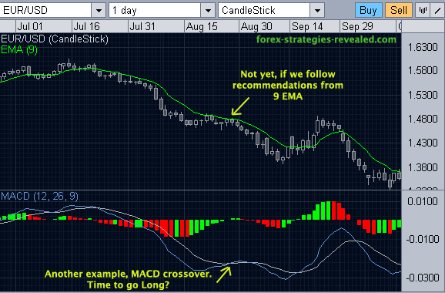Click the yellow arrow pointing at 9 EMA
Screen dimensions: 445x293
point(240,106)
